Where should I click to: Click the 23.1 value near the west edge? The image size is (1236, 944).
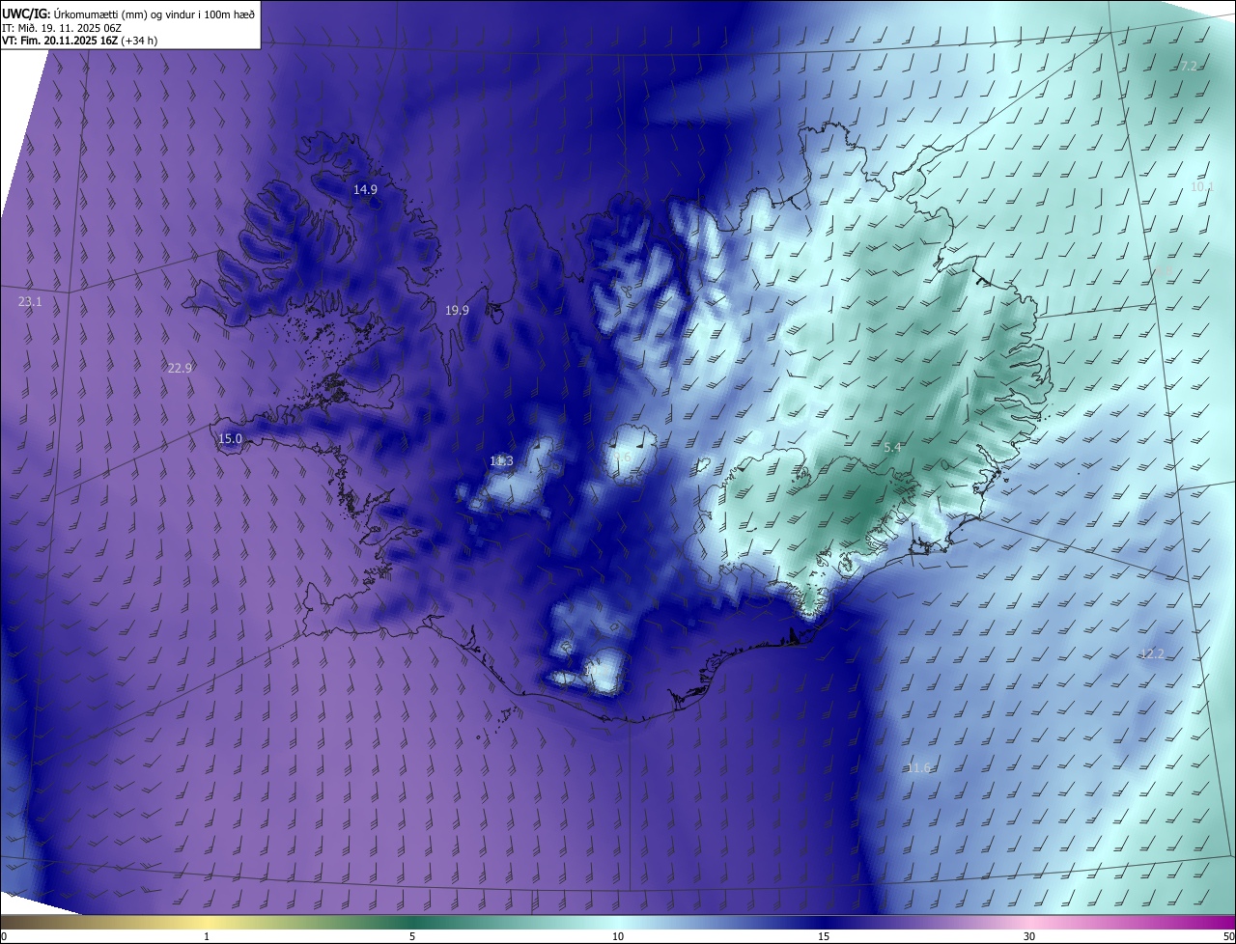pos(30,302)
